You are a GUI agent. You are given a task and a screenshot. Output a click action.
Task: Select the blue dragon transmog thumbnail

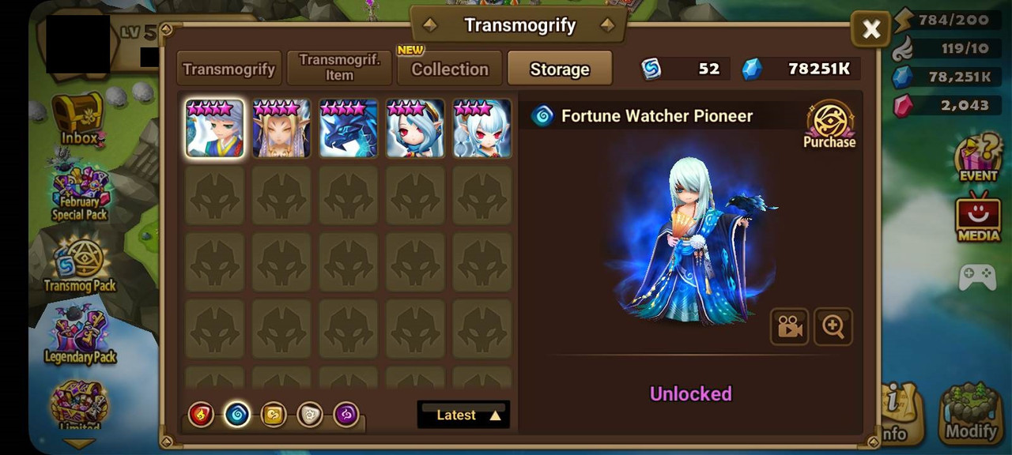tap(349, 128)
